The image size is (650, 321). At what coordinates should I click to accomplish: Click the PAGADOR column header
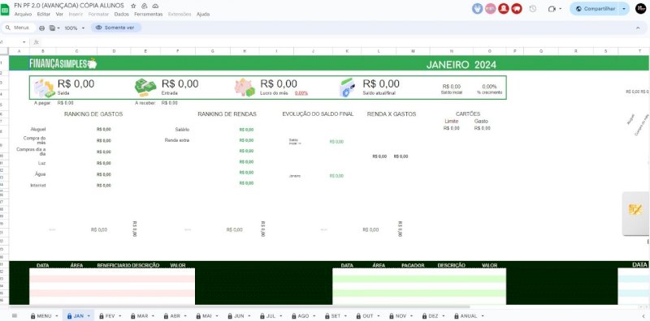(413, 265)
